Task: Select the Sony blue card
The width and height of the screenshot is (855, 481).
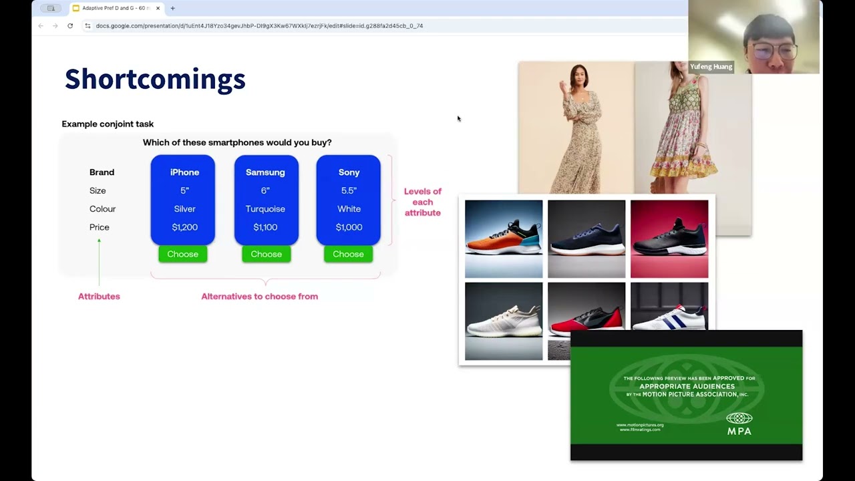Action: coord(348,200)
